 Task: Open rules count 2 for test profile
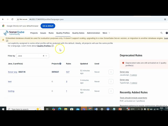tap(67, 82)
